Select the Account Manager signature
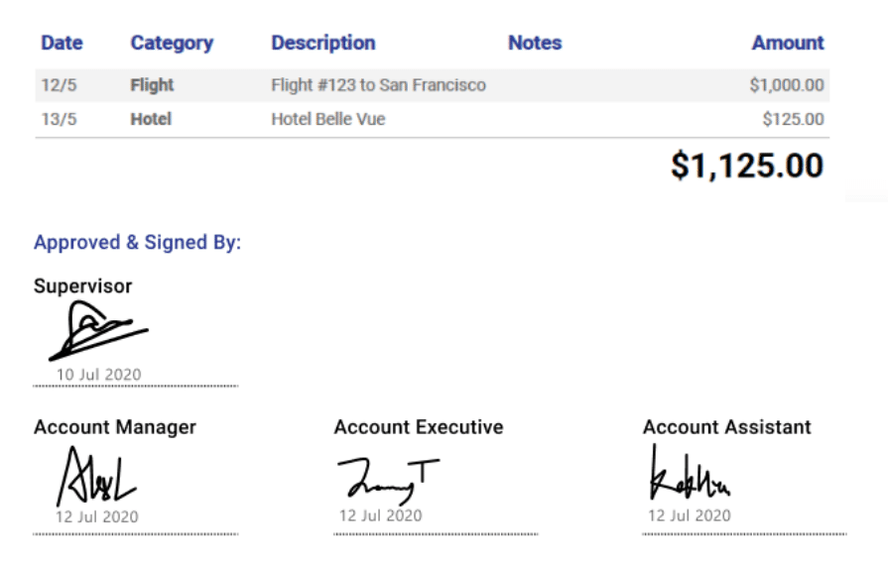888x567 pixels. click(96, 477)
